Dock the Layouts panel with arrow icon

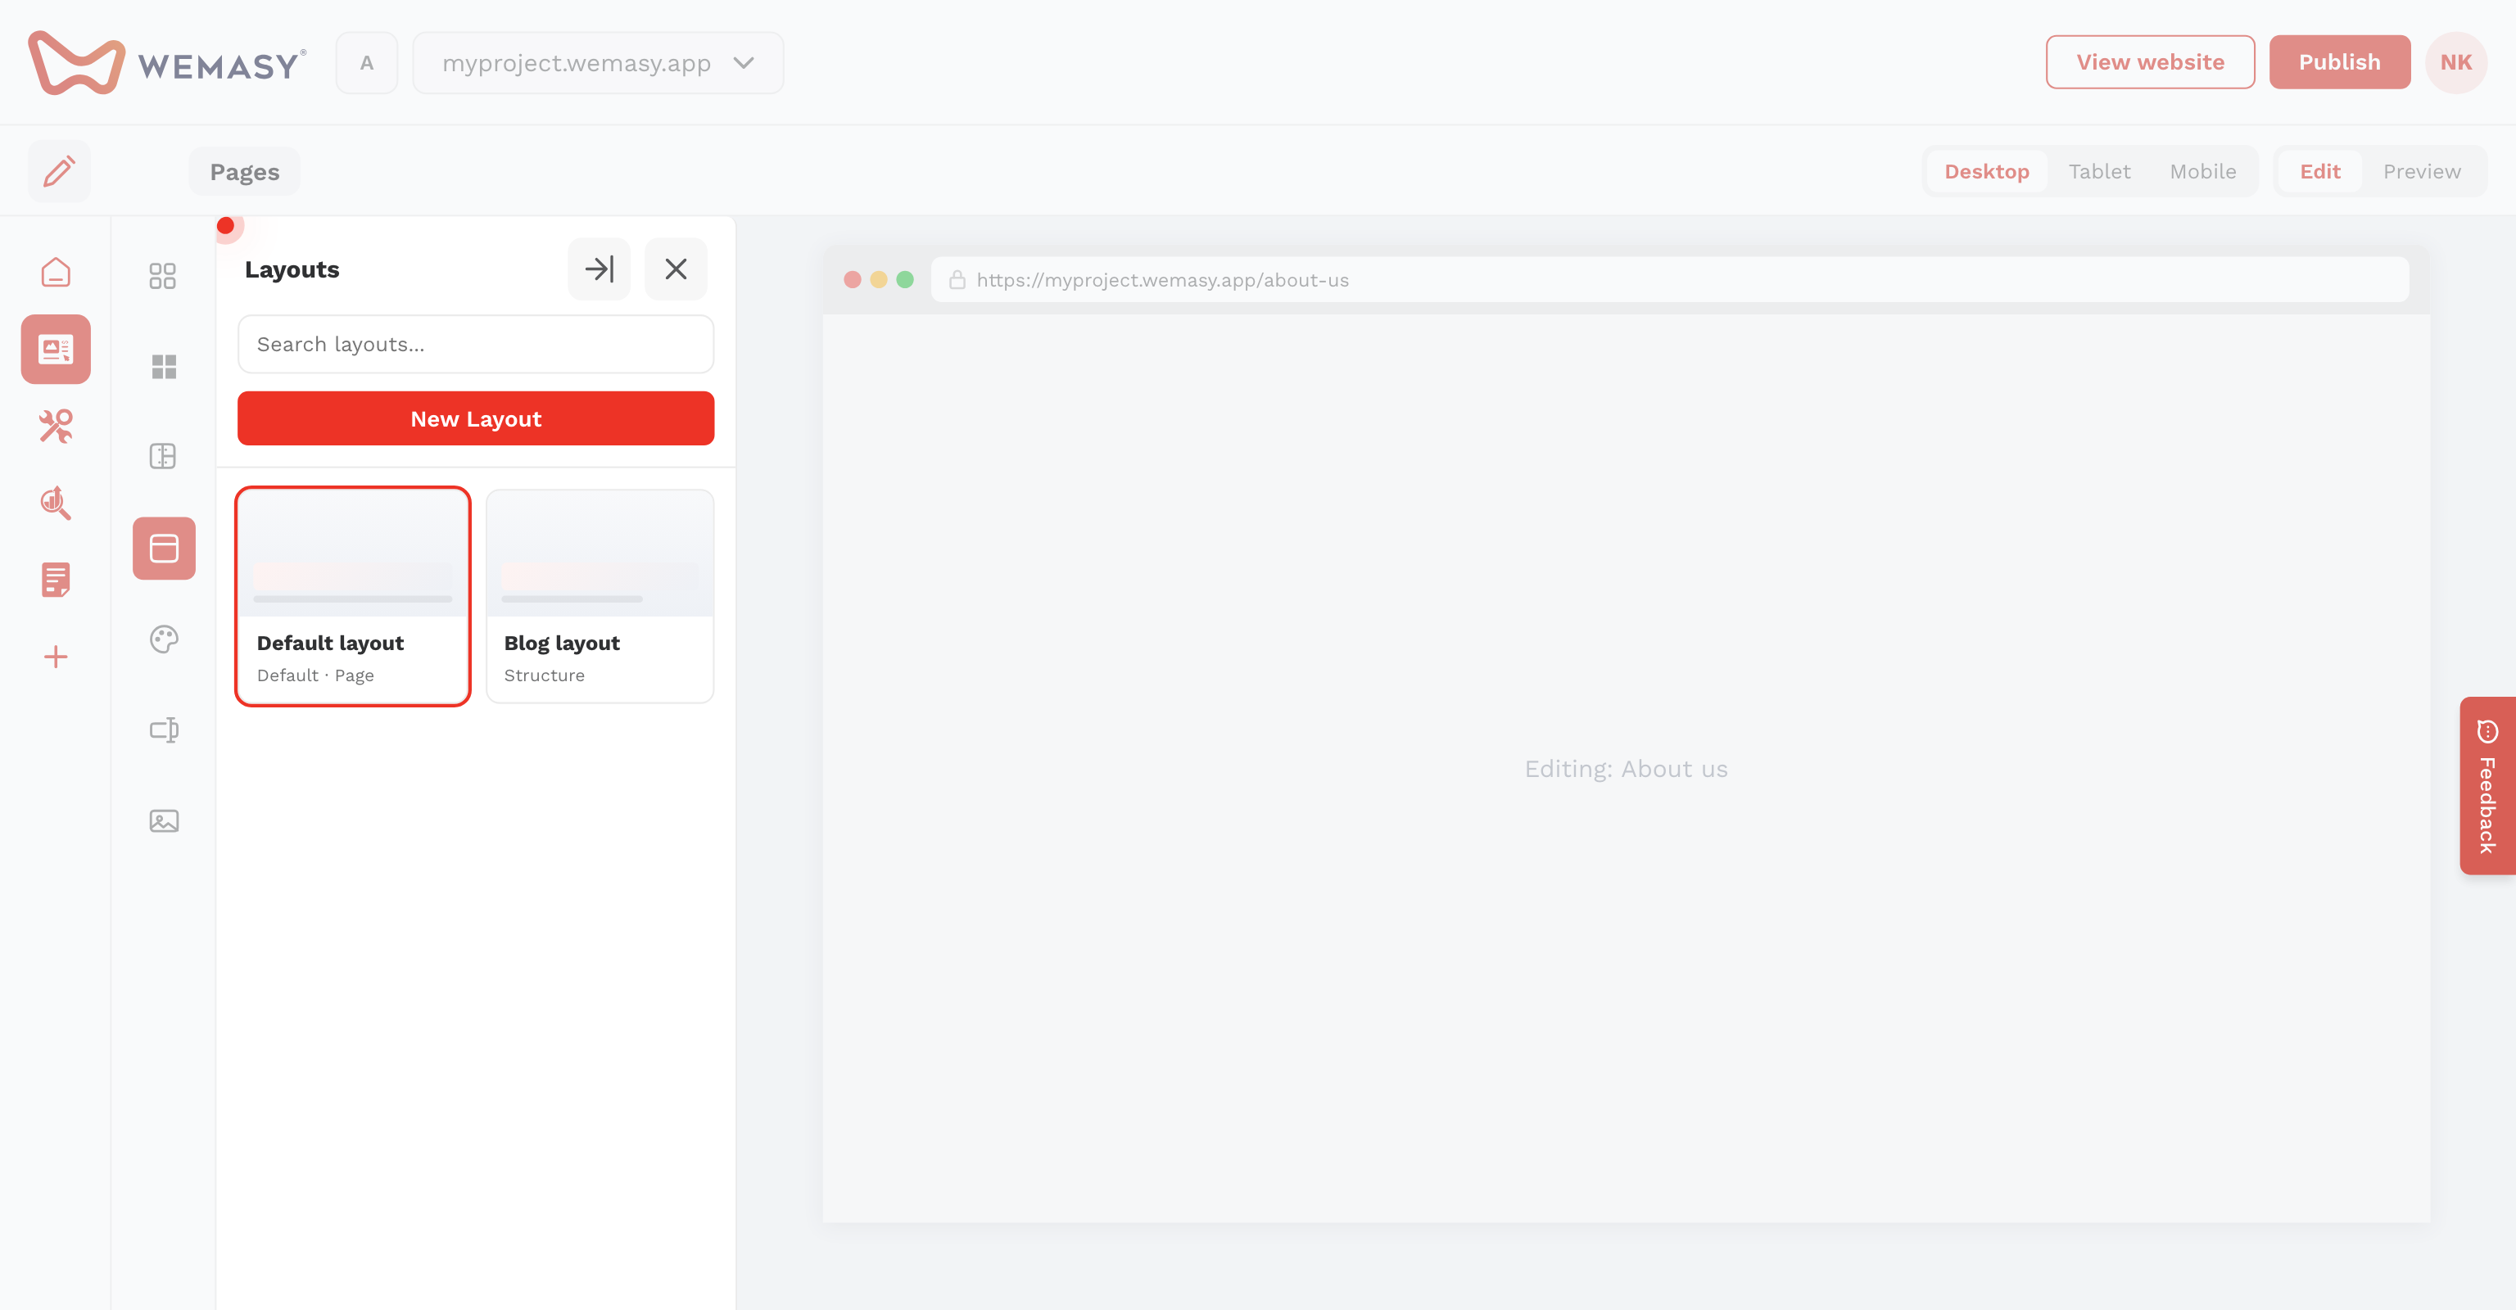(x=599, y=269)
